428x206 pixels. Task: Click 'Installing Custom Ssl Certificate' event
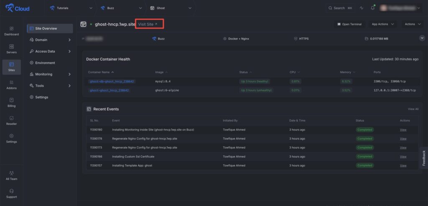[x=133, y=156]
